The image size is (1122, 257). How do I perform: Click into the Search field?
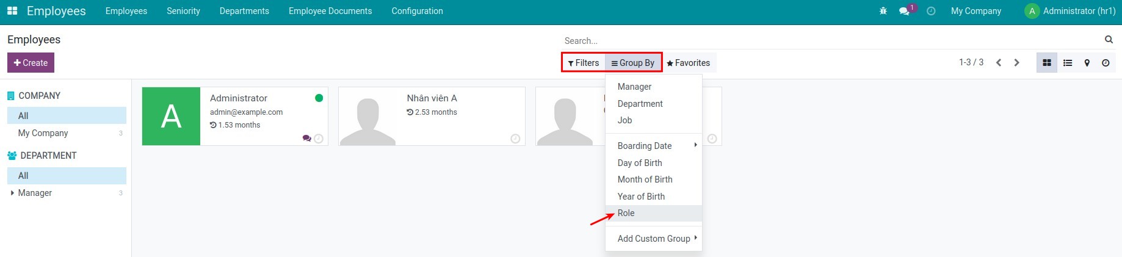[830, 41]
